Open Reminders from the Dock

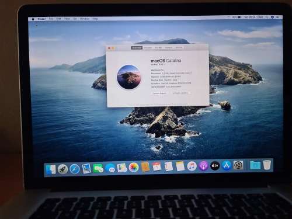tap(168, 166)
